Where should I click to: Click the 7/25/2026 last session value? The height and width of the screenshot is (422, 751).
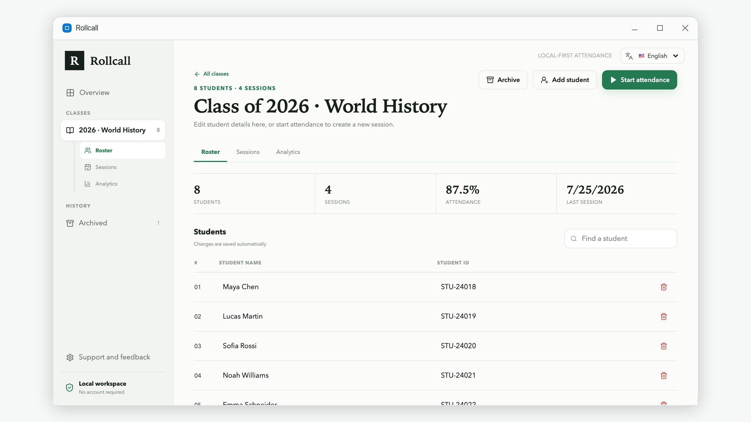coord(595,190)
